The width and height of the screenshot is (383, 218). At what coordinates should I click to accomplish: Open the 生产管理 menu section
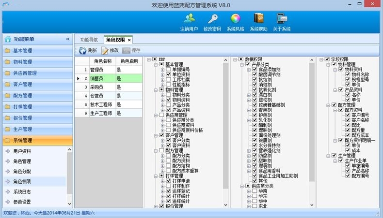pos(38,129)
